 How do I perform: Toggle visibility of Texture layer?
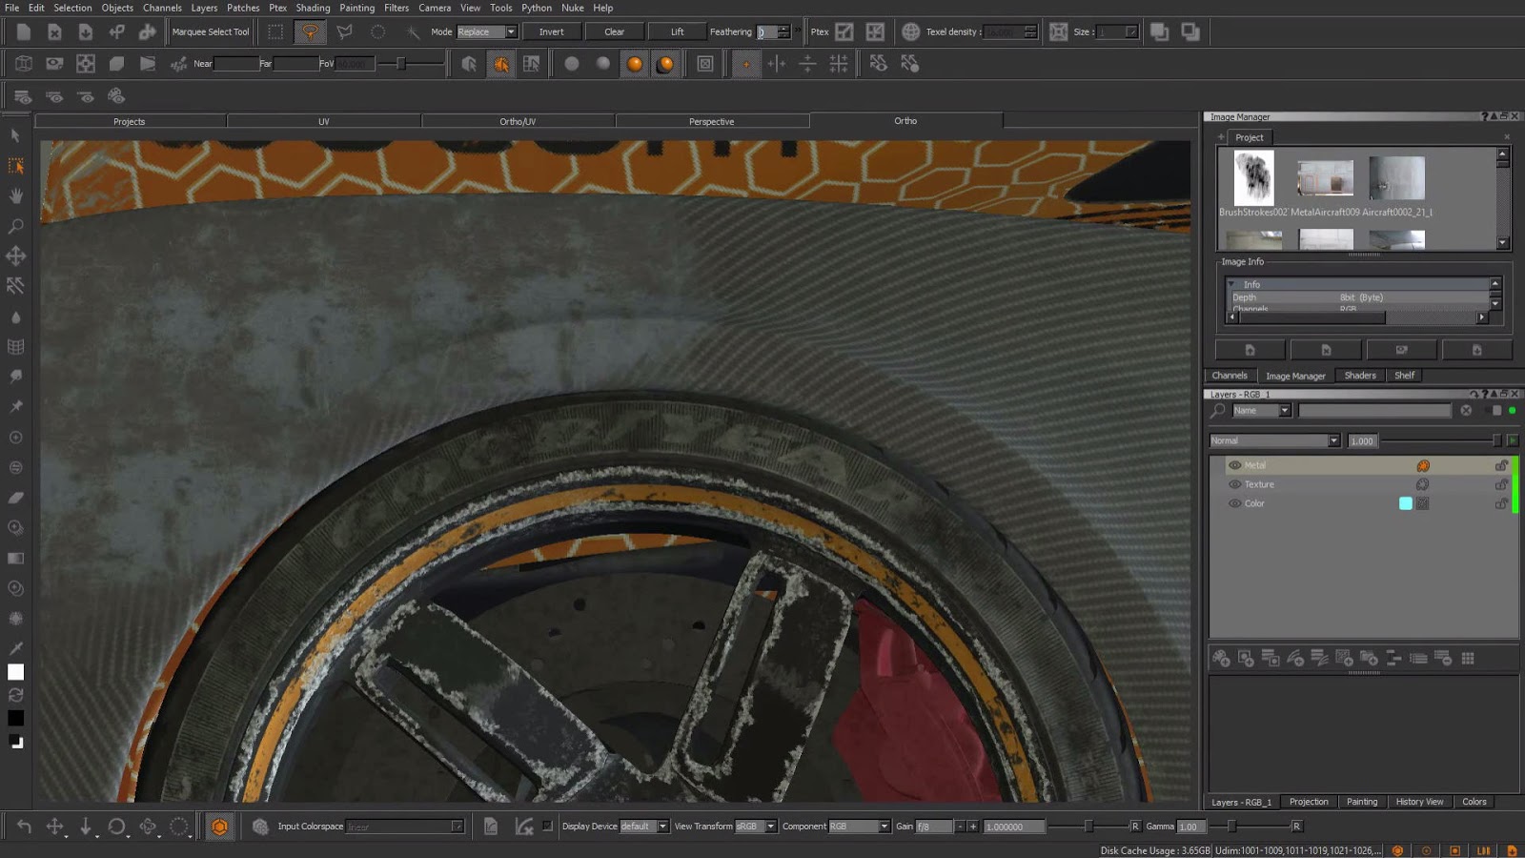[x=1235, y=484]
